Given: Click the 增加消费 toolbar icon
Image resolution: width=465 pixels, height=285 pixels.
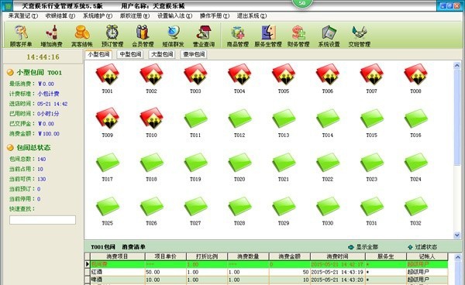Looking at the screenshot, I should click(x=52, y=36).
